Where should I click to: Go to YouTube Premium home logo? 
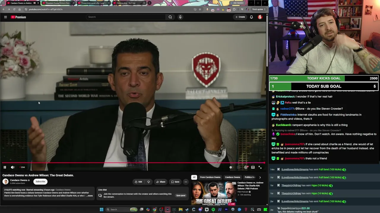pos(18,17)
